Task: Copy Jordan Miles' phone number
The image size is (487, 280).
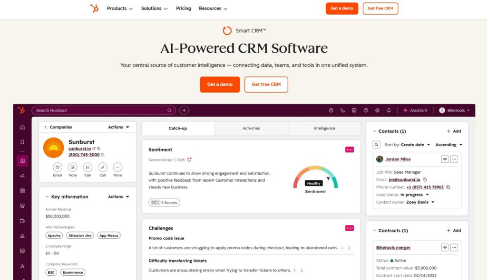Action: pyautogui.click(x=448, y=187)
